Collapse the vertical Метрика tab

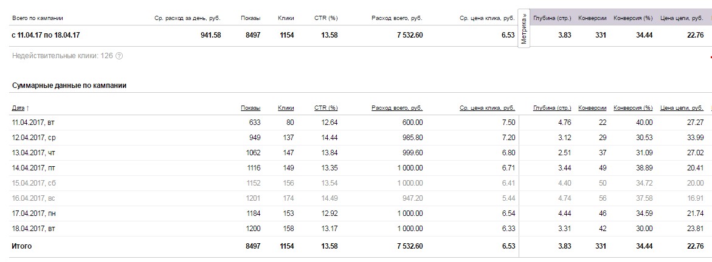(x=524, y=29)
